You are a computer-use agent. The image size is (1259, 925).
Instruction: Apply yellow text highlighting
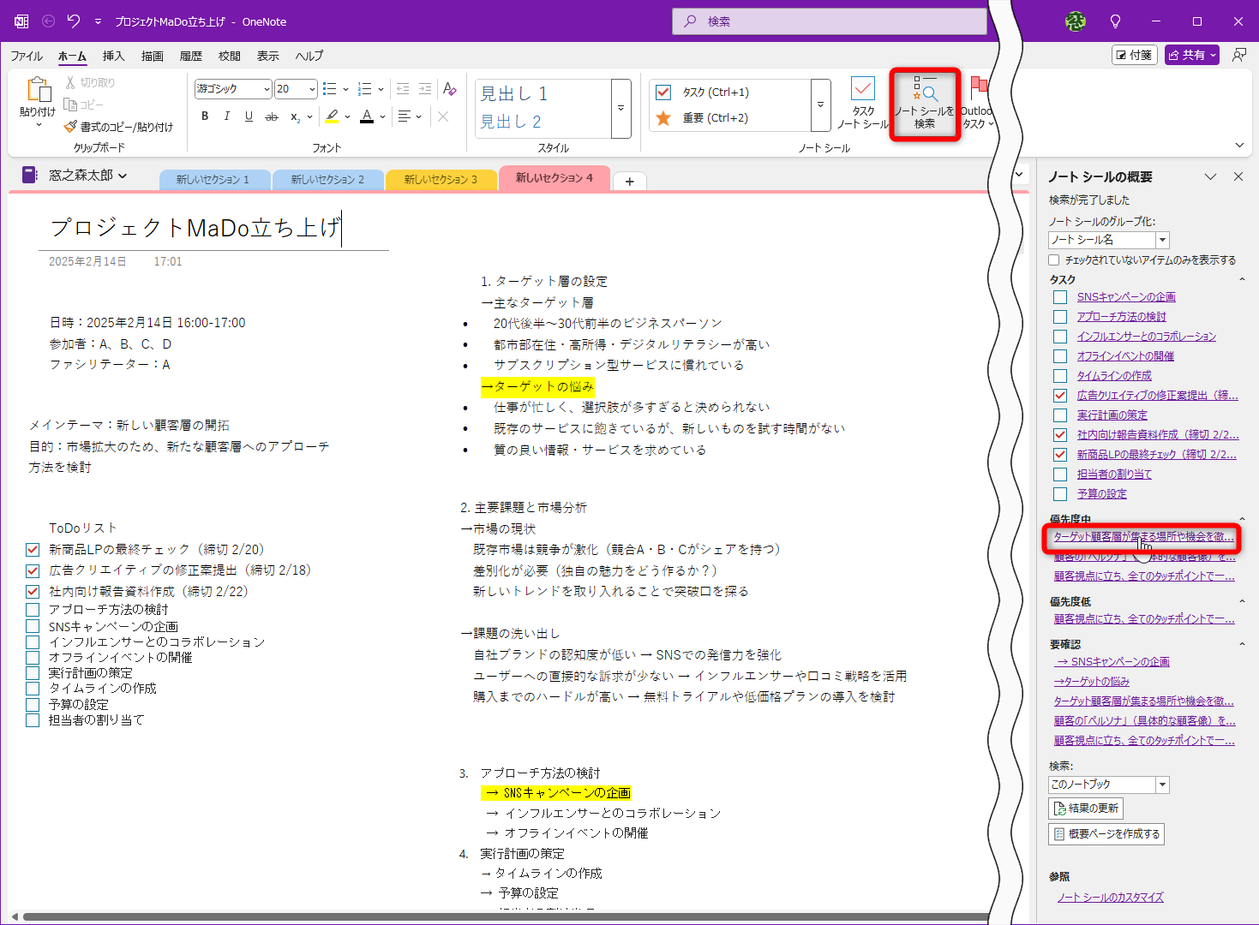(333, 116)
